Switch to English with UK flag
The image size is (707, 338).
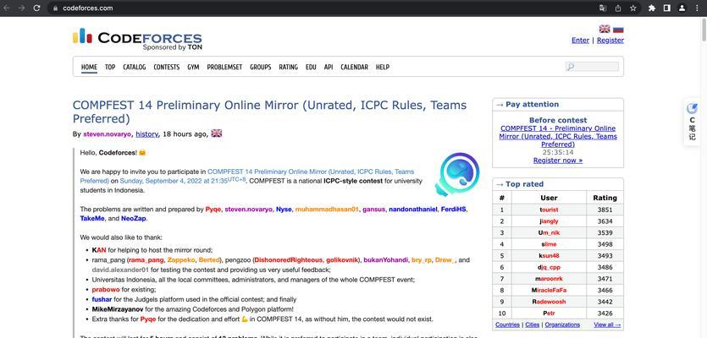pyautogui.click(x=605, y=29)
